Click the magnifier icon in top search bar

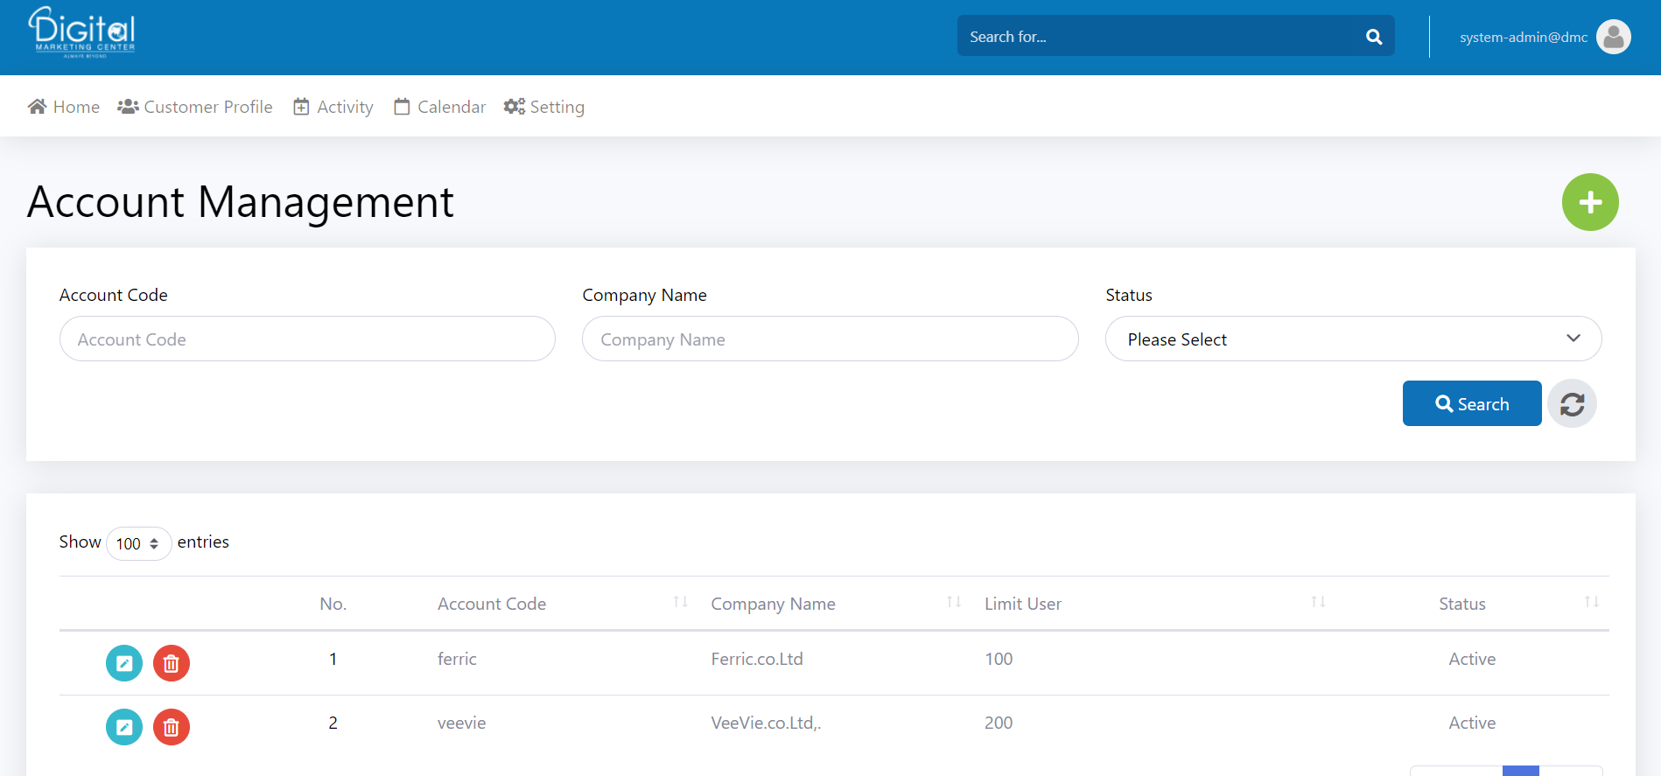click(1374, 37)
